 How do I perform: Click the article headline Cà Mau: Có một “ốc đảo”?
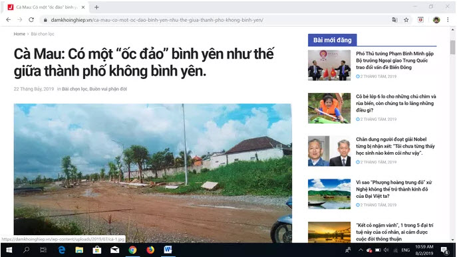click(x=144, y=62)
